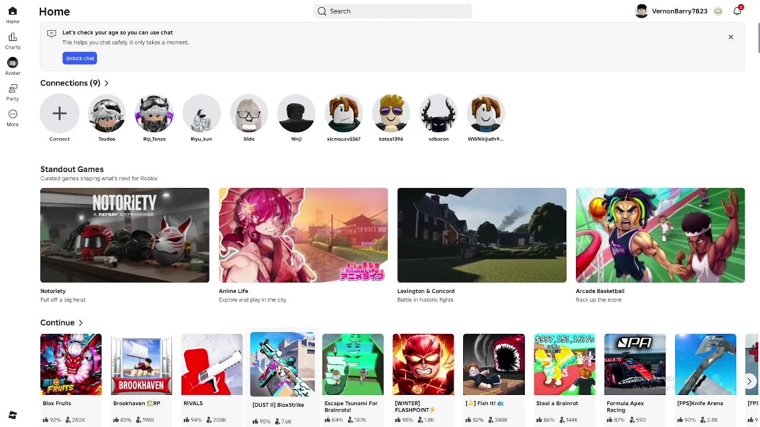
Task: Click the Anime Life title text
Action: (x=233, y=291)
